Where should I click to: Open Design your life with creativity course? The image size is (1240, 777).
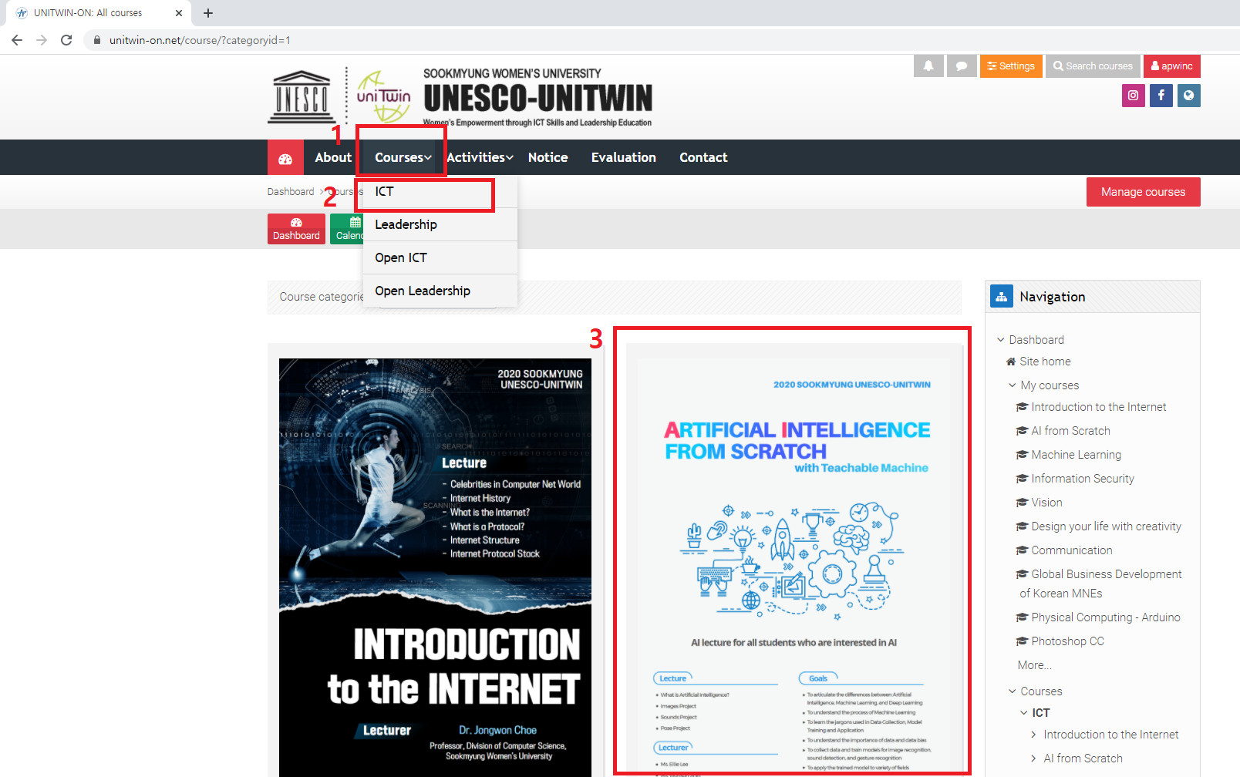coord(1106,526)
